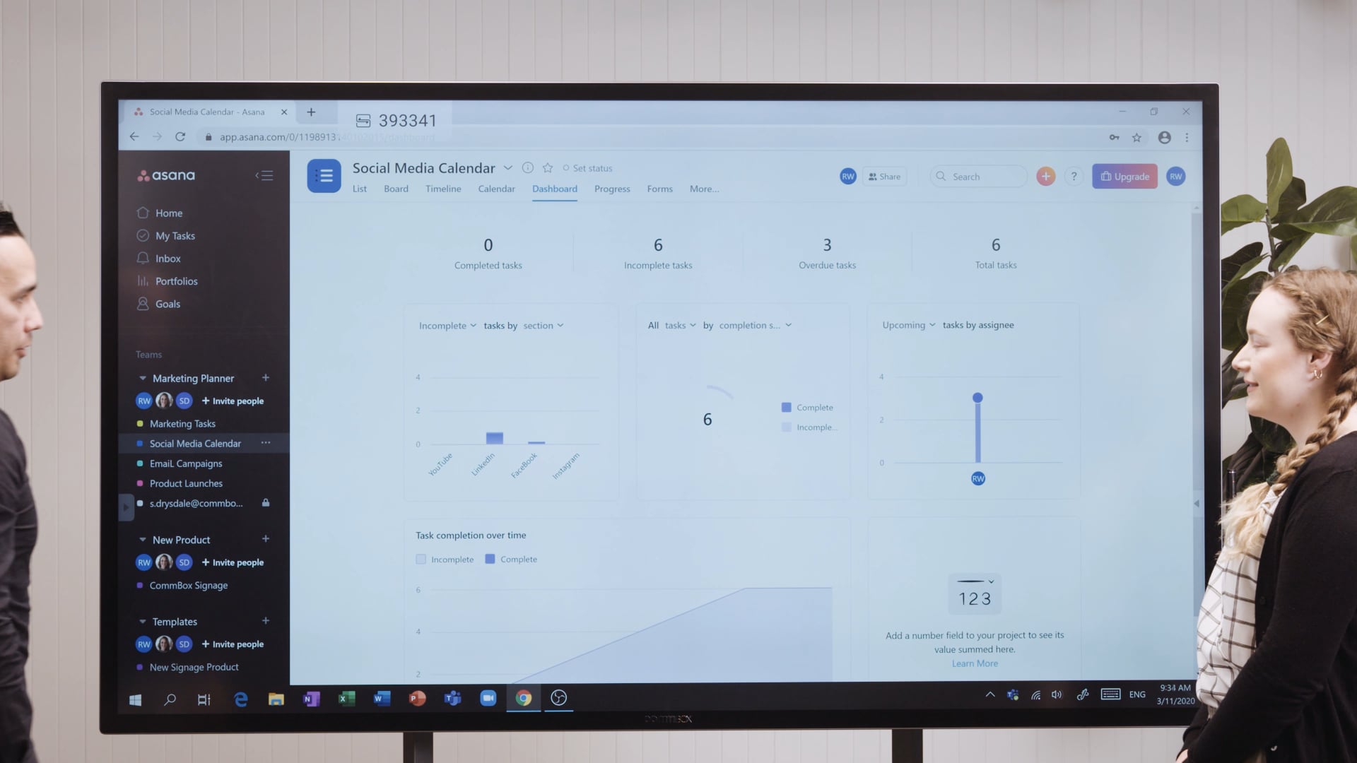Viewport: 1357px width, 763px height.
Task: Click the Dashboard tab
Action: 555,188
